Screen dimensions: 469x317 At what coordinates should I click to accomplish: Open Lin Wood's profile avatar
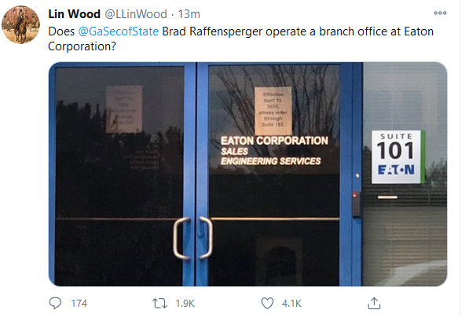coord(20,25)
